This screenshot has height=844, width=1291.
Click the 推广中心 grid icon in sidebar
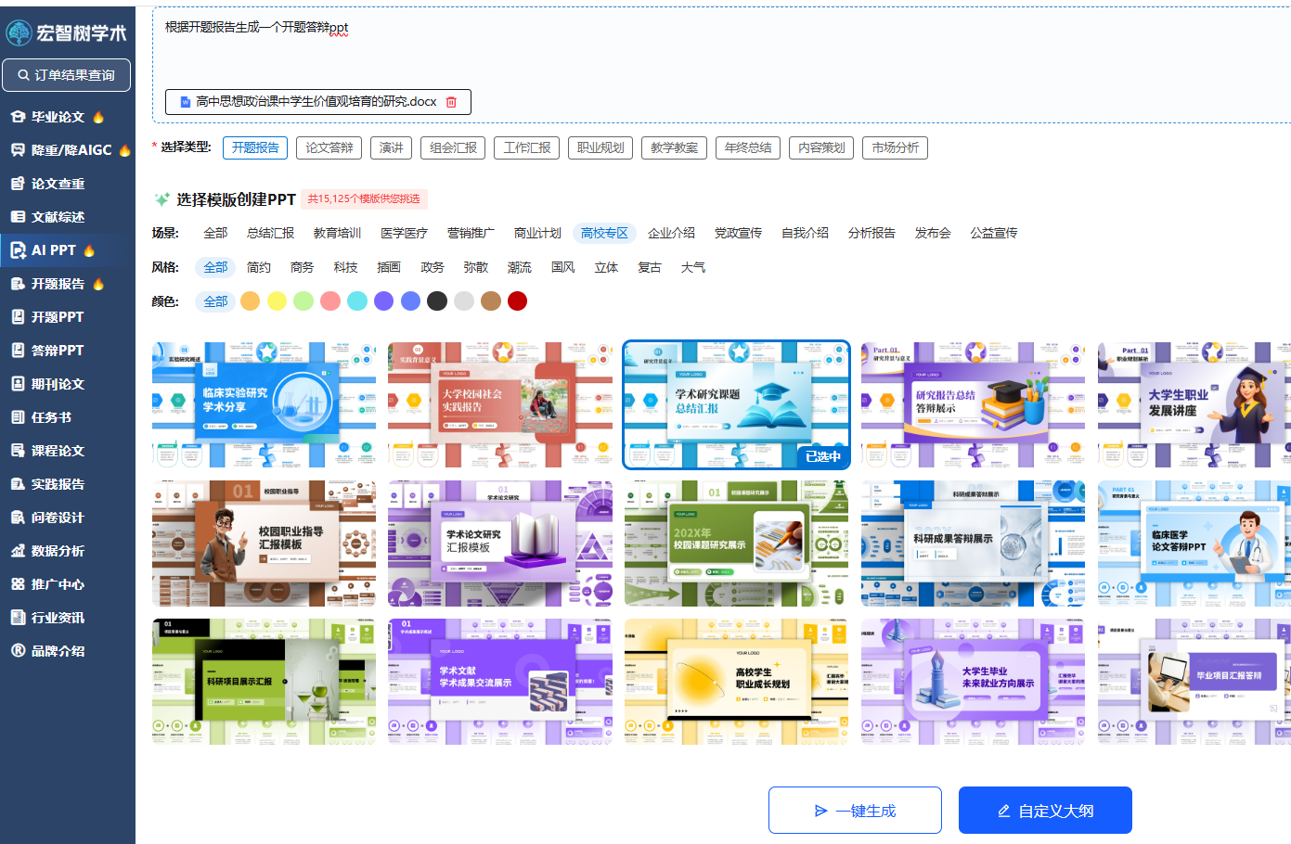pos(18,584)
